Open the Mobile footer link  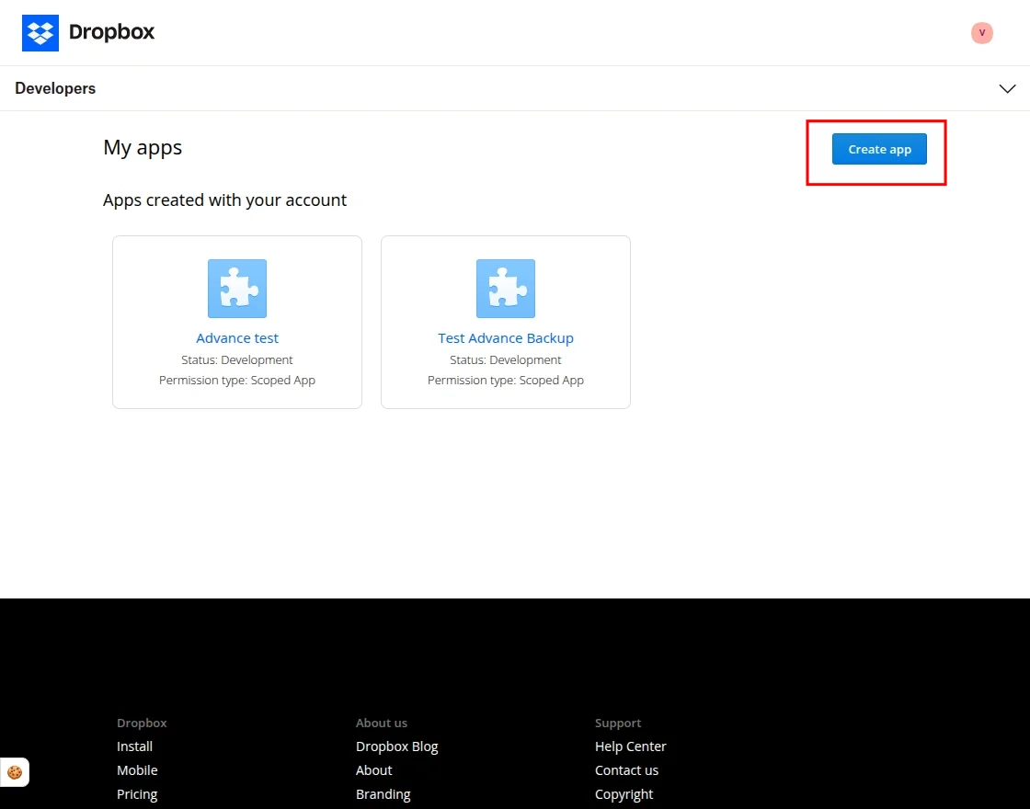[137, 770]
